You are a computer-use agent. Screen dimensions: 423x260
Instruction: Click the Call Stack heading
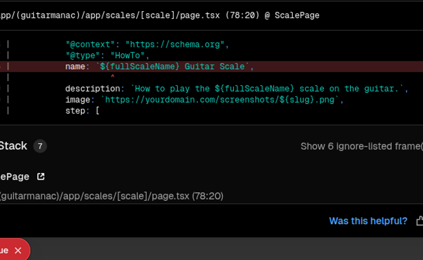click(x=13, y=146)
